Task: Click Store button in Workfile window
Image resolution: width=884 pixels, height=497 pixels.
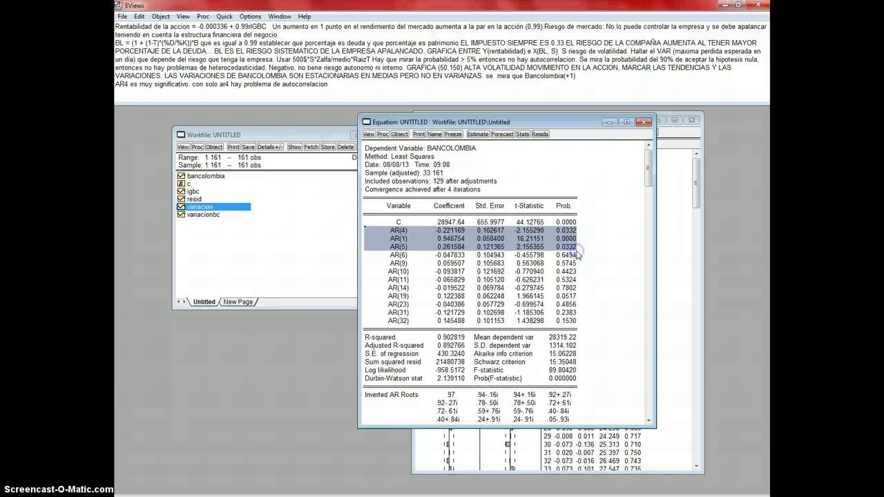Action: pyautogui.click(x=328, y=147)
